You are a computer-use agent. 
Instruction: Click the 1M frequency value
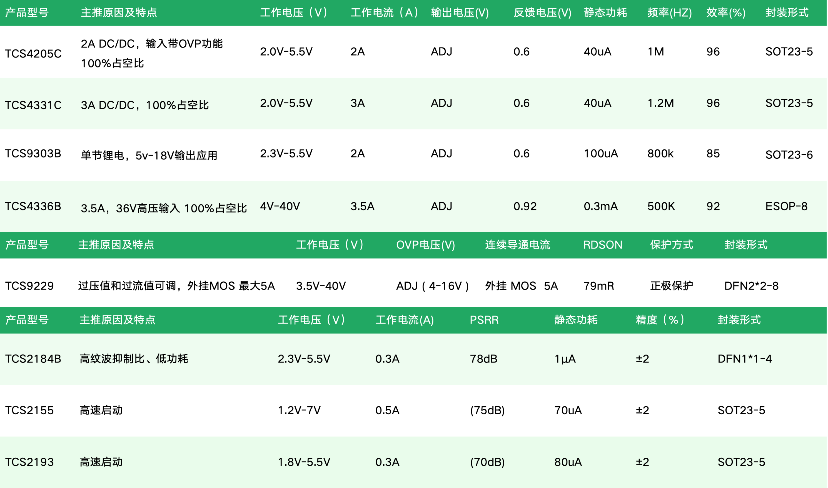[x=655, y=52]
